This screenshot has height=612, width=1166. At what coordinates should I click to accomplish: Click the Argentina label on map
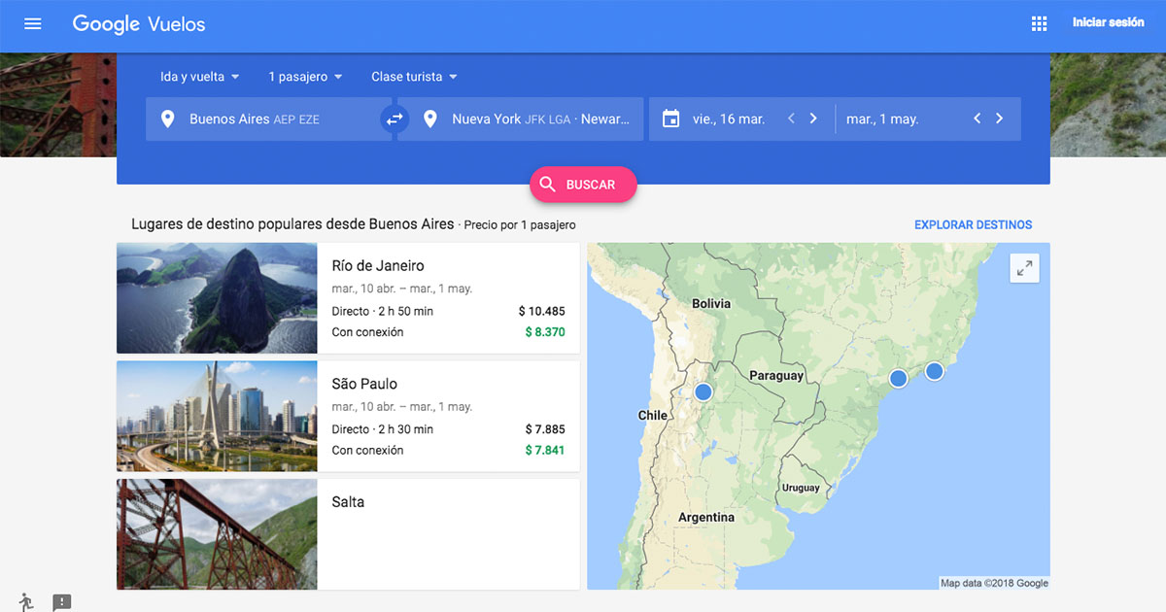(x=706, y=518)
